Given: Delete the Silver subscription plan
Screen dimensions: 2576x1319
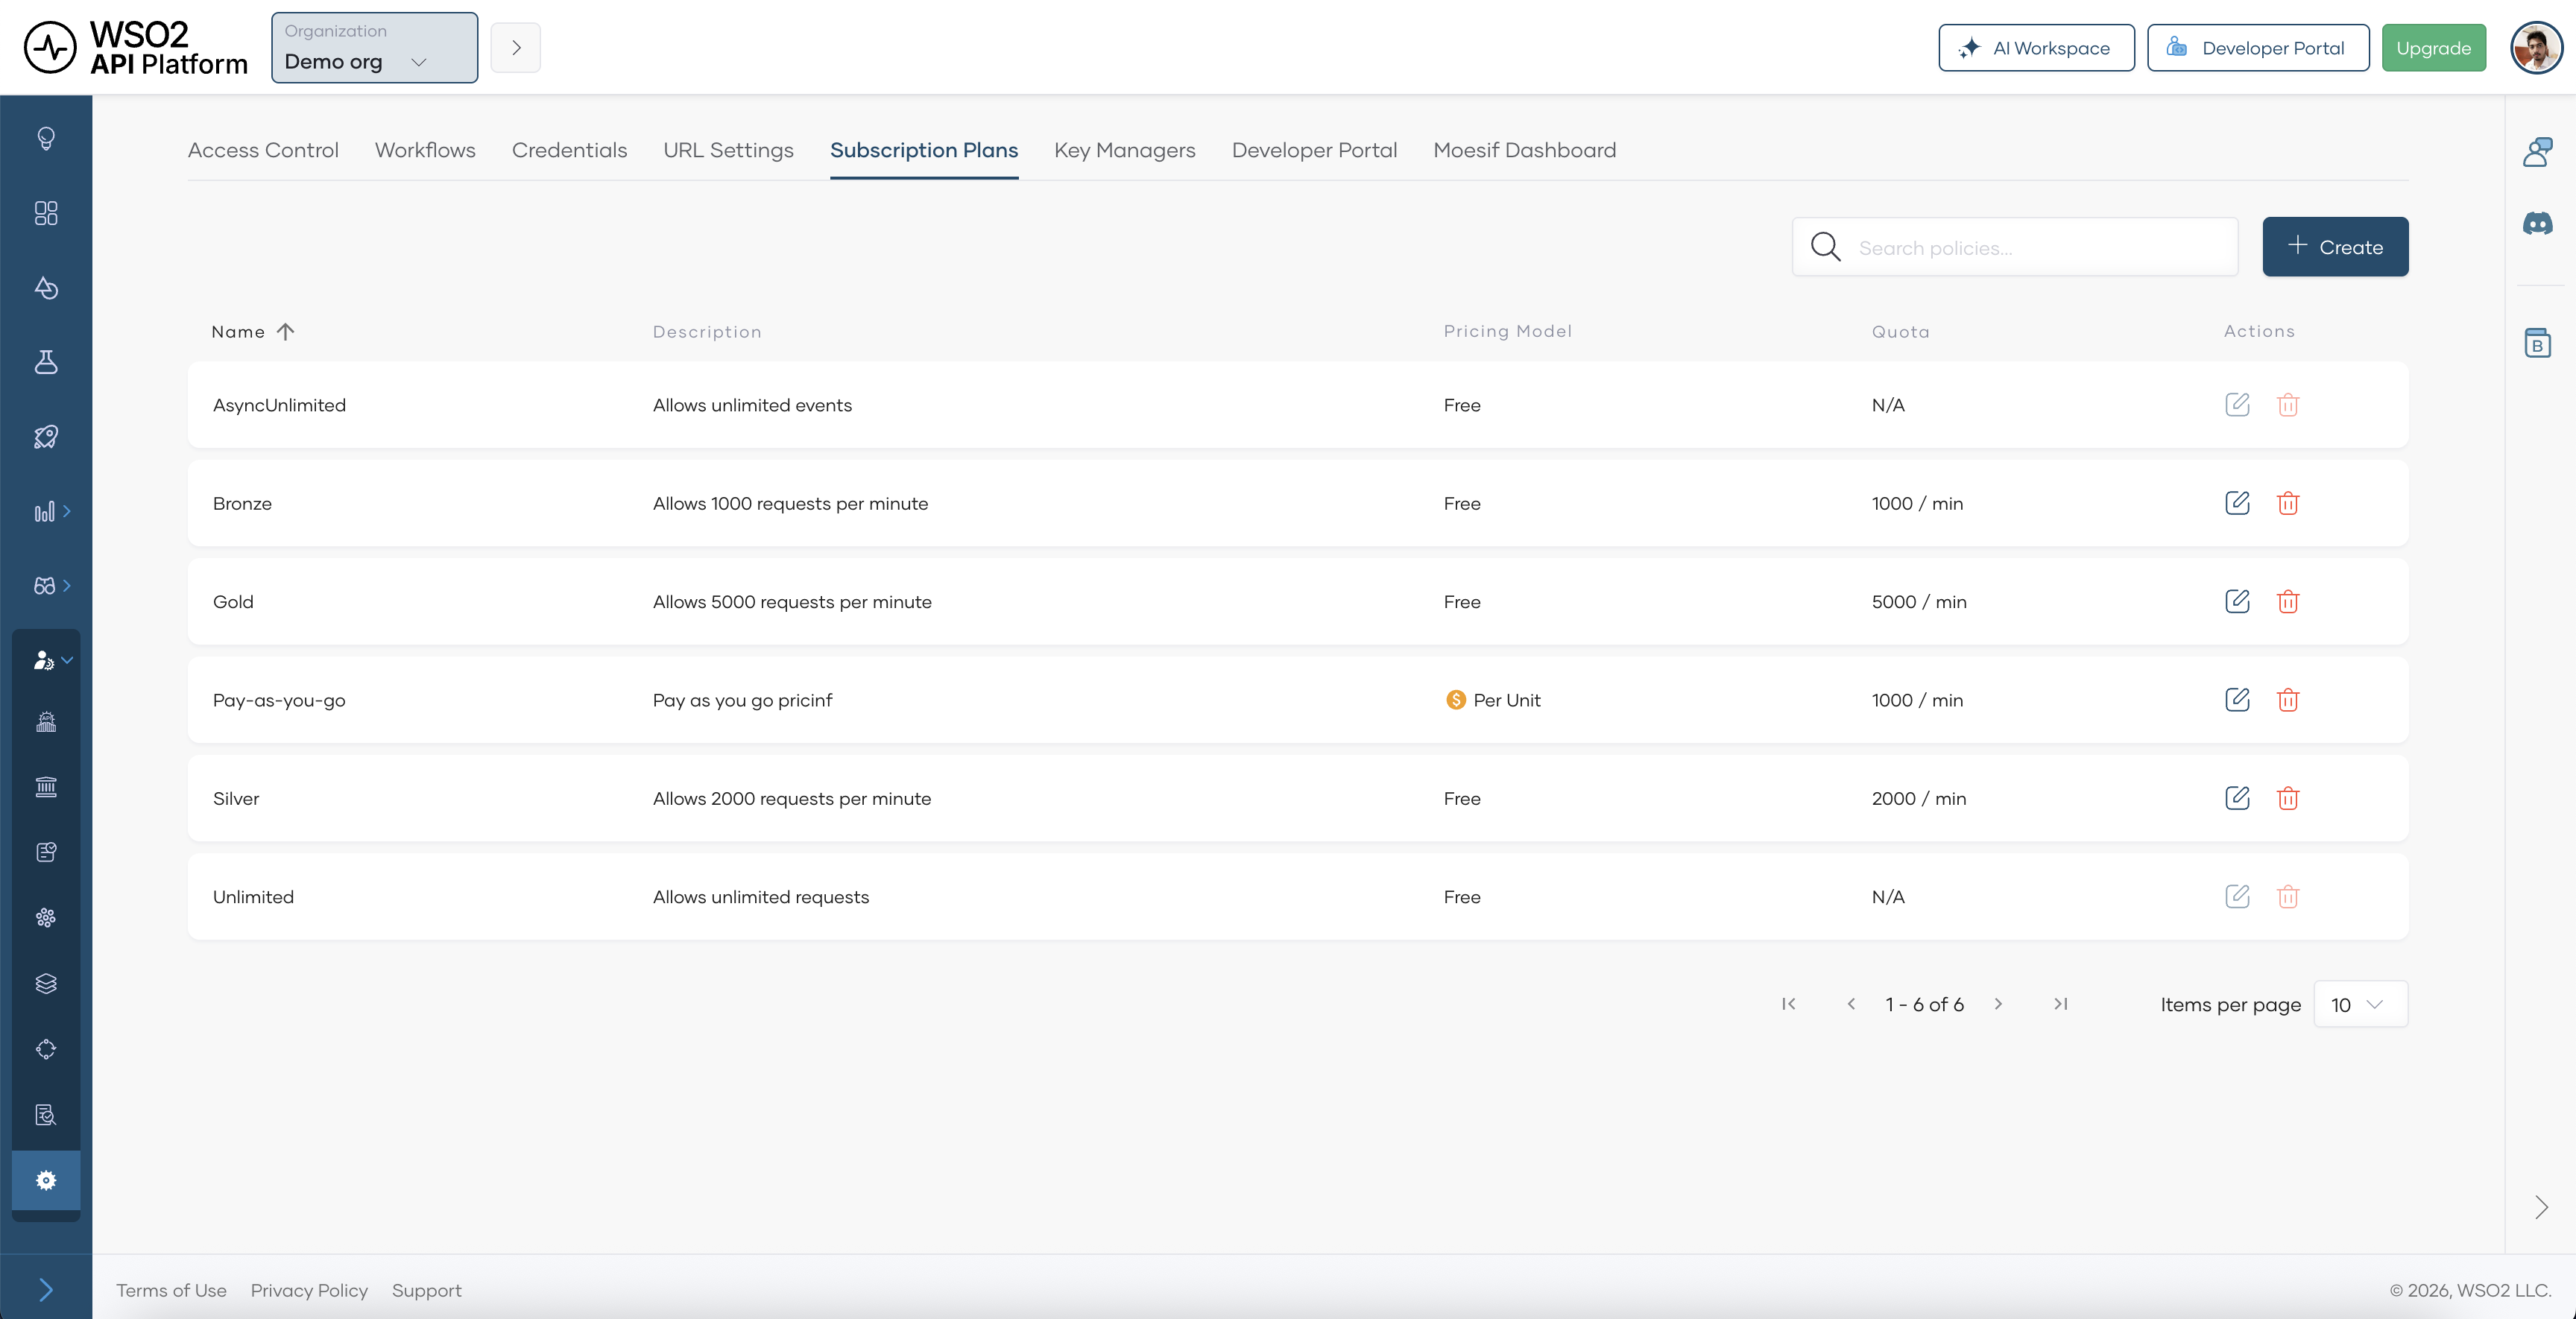Looking at the screenshot, I should click(x=2288, y=798).
